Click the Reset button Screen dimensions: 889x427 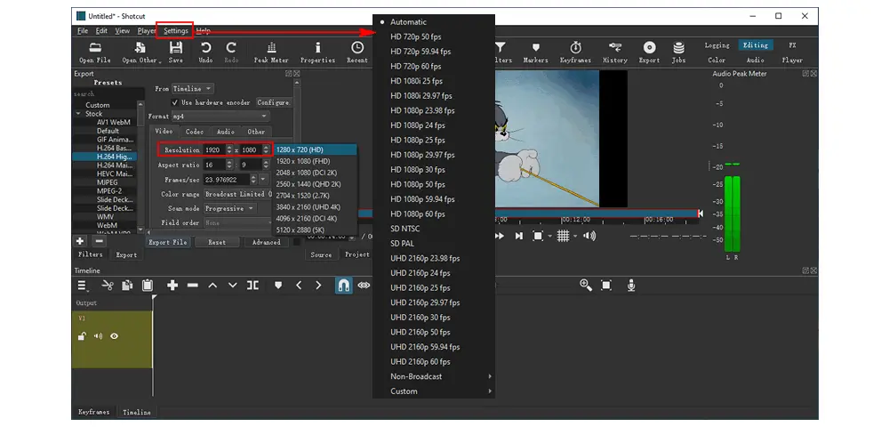point(217,242)
